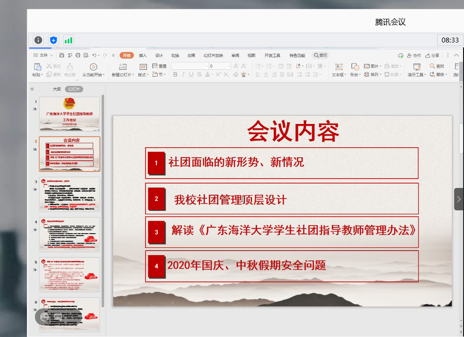Click the undo arrow icon
The image size is (464, 337).
[94, 55]
